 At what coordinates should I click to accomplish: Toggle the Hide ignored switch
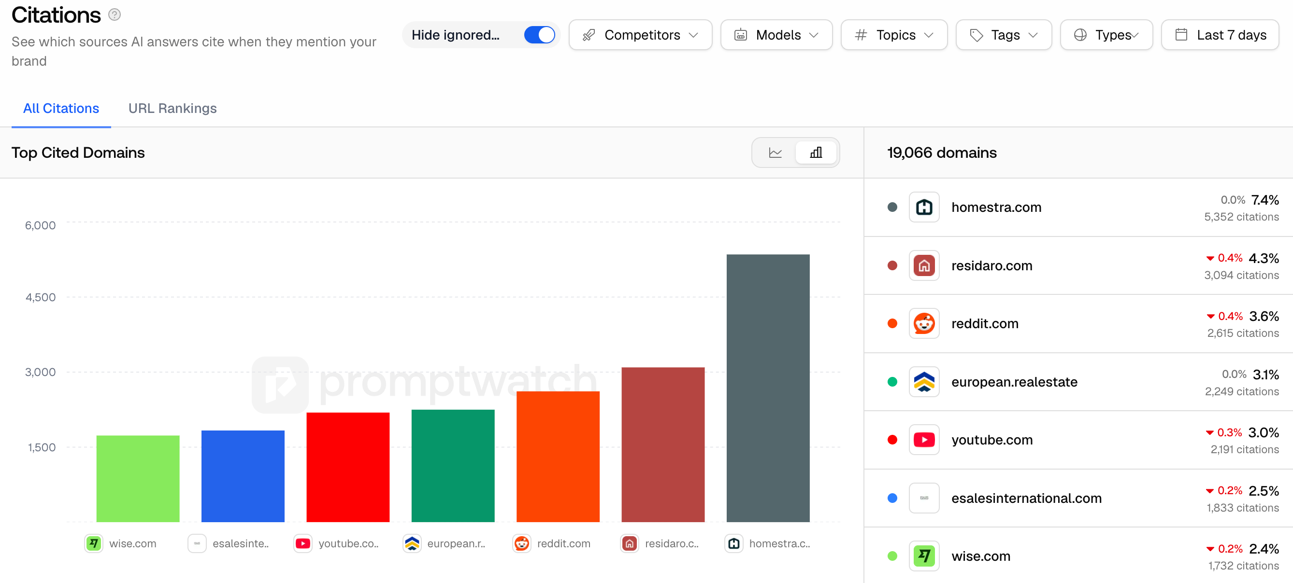539,35
